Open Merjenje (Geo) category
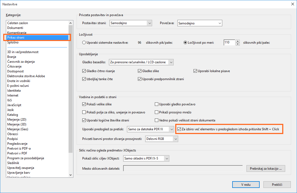297x193 pixels. (18, 129)
